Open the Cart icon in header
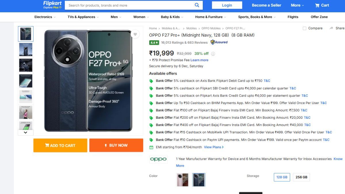This screenshot has height=194, width=345. (x=317, y=5)
